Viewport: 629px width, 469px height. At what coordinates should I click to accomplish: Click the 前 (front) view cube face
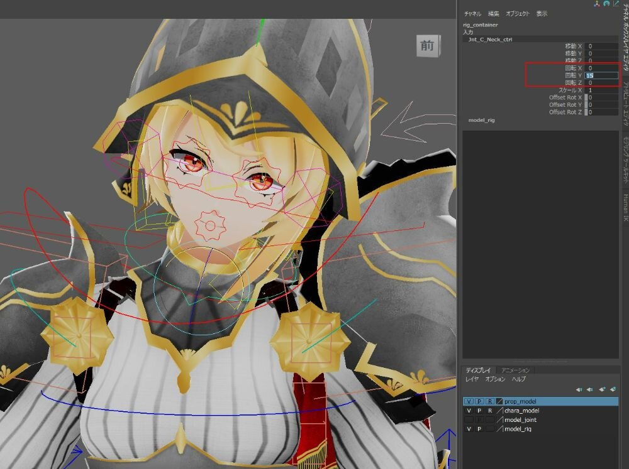click(x=427, y=45)
